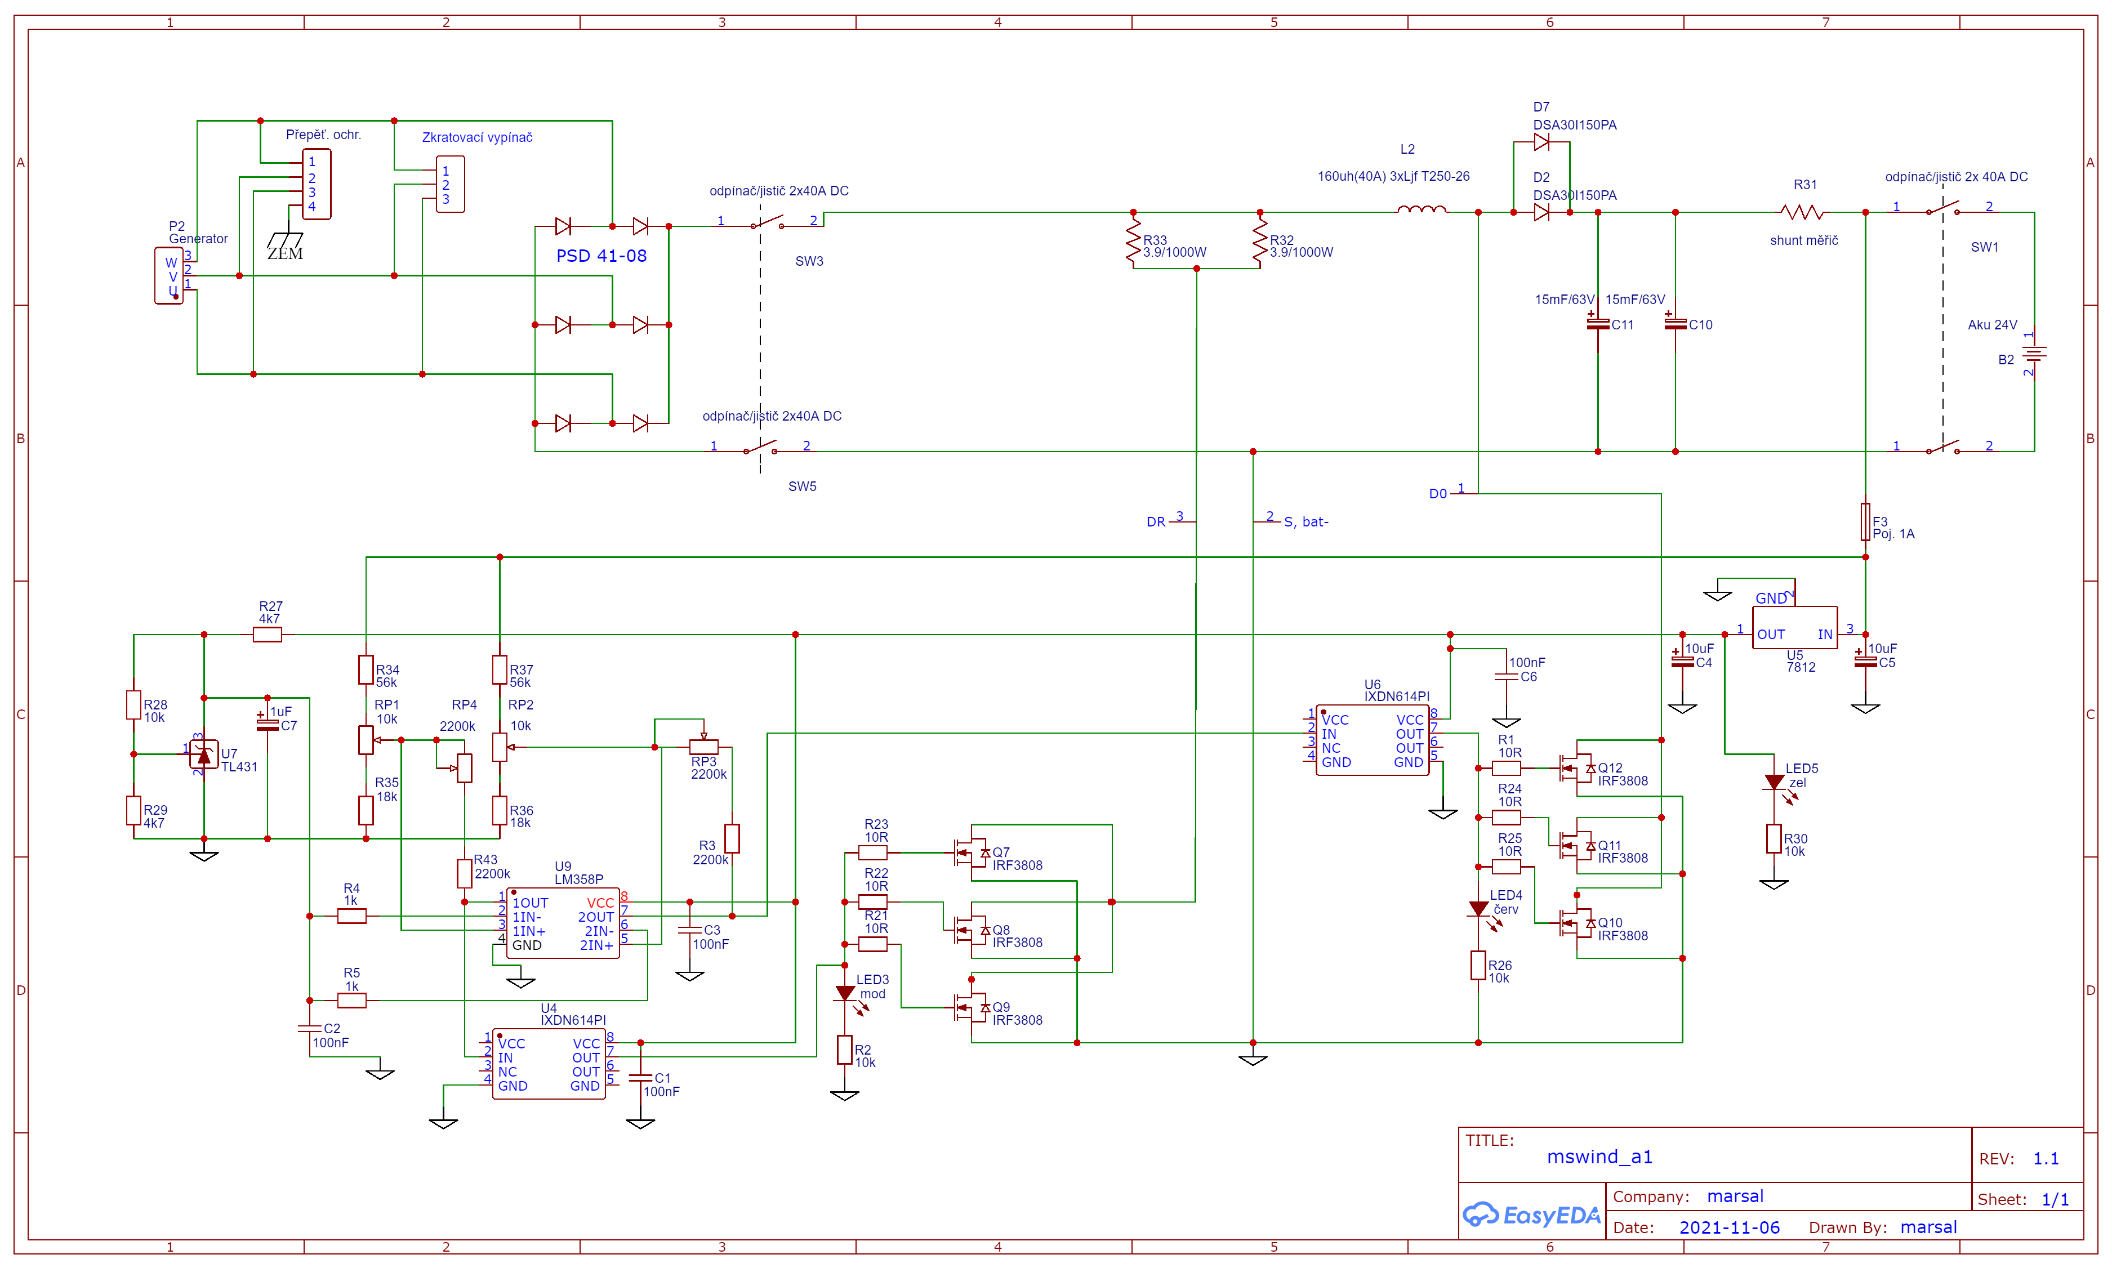Select the R30 10k resistor symbol
Screen dimensions: 2112x1268
tap(1775, 839)
